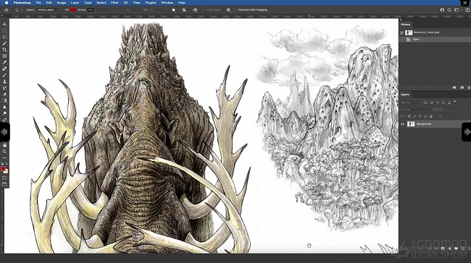Open Path Alignment options in options bar
This screenshot has width=471, height=263.
click(x=184, y=10)
